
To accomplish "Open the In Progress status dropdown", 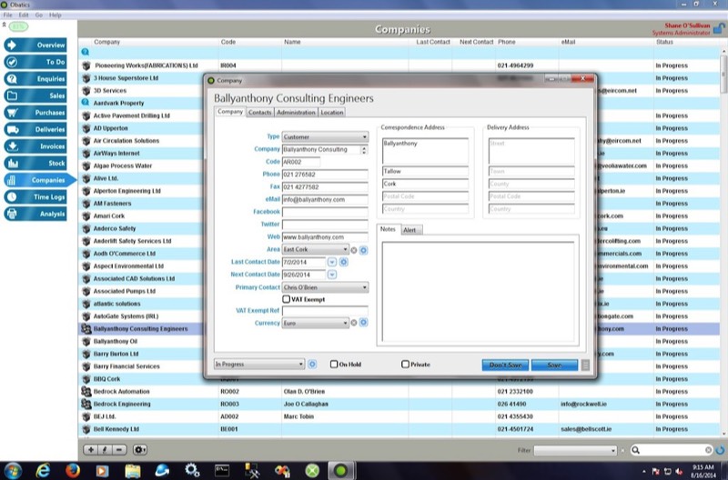I will click(259, 364).
